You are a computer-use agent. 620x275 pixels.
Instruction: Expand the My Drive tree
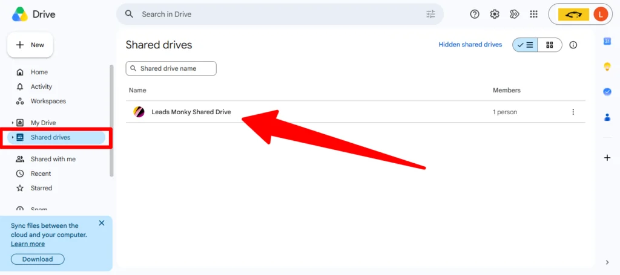(13, 123)
